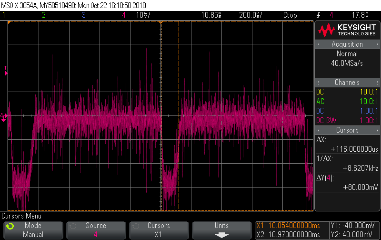
Task: Click the 40.0MSa/s sample rate
Action: [347, 63]
